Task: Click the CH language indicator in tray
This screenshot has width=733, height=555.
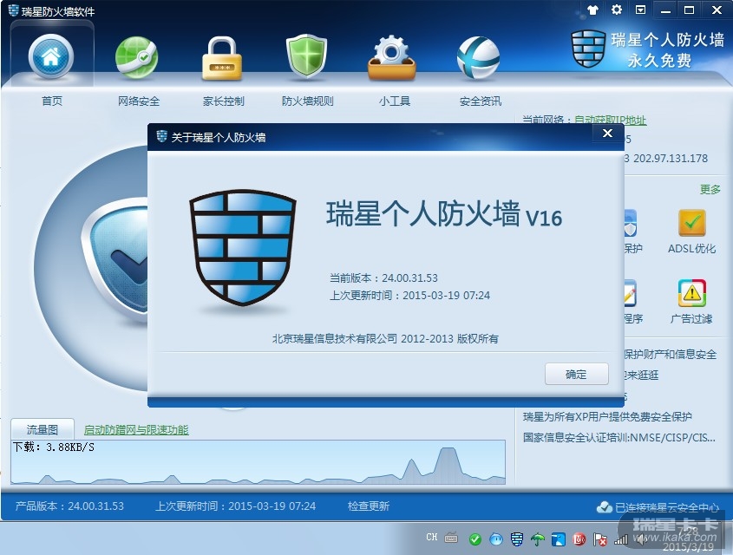Action: [x=432, y=538]
